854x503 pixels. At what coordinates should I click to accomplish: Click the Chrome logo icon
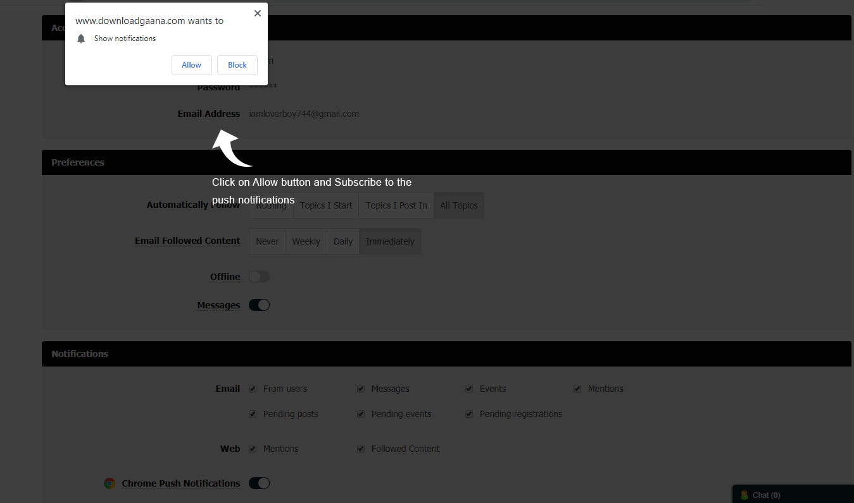coord(110,483)
